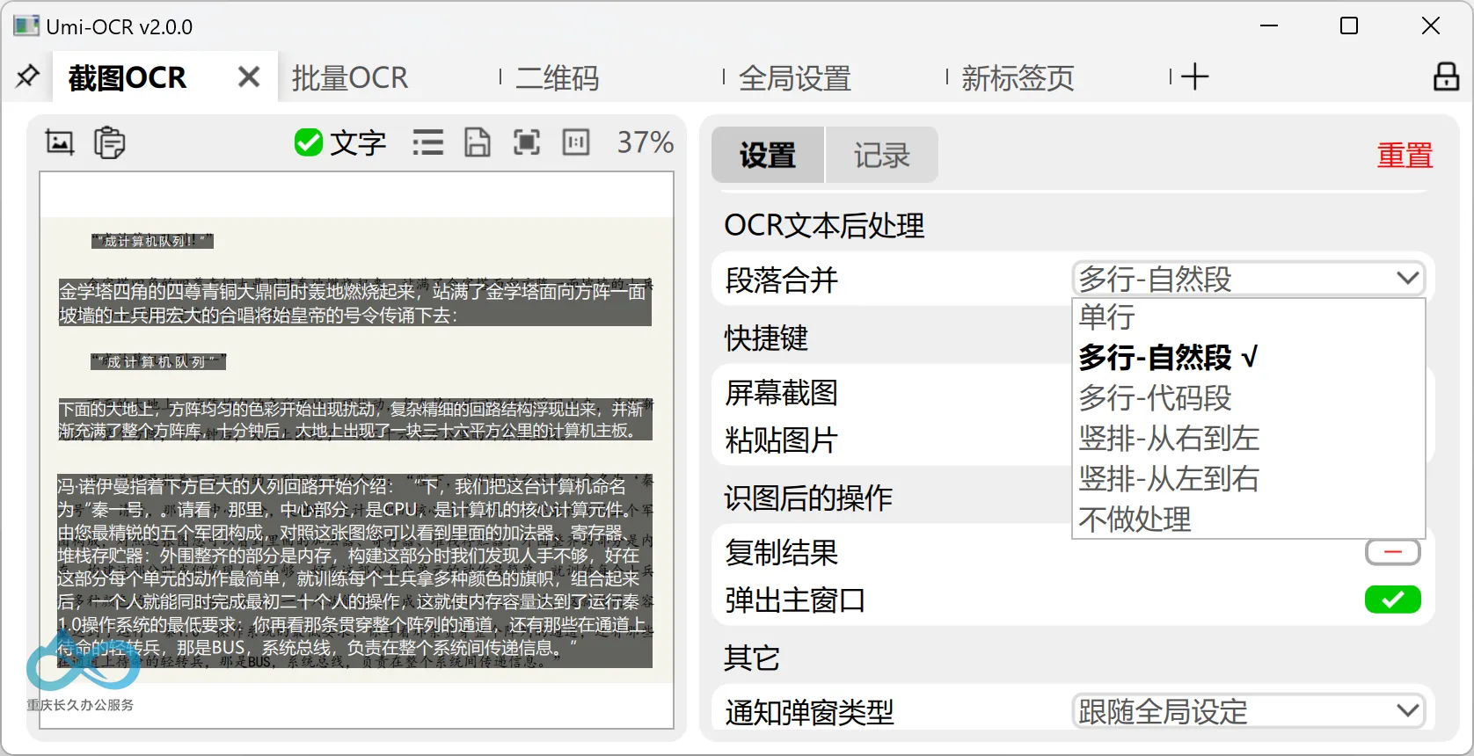Click the red 重置 reset button

click(x=1405, y=156)
